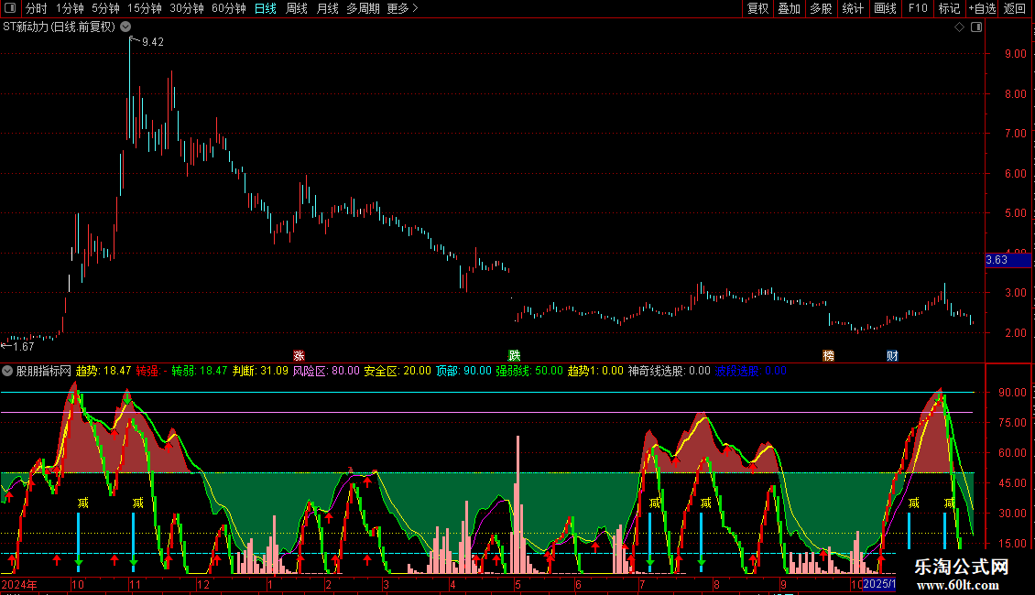Expand the 更多 periods menu

point(402,8)
